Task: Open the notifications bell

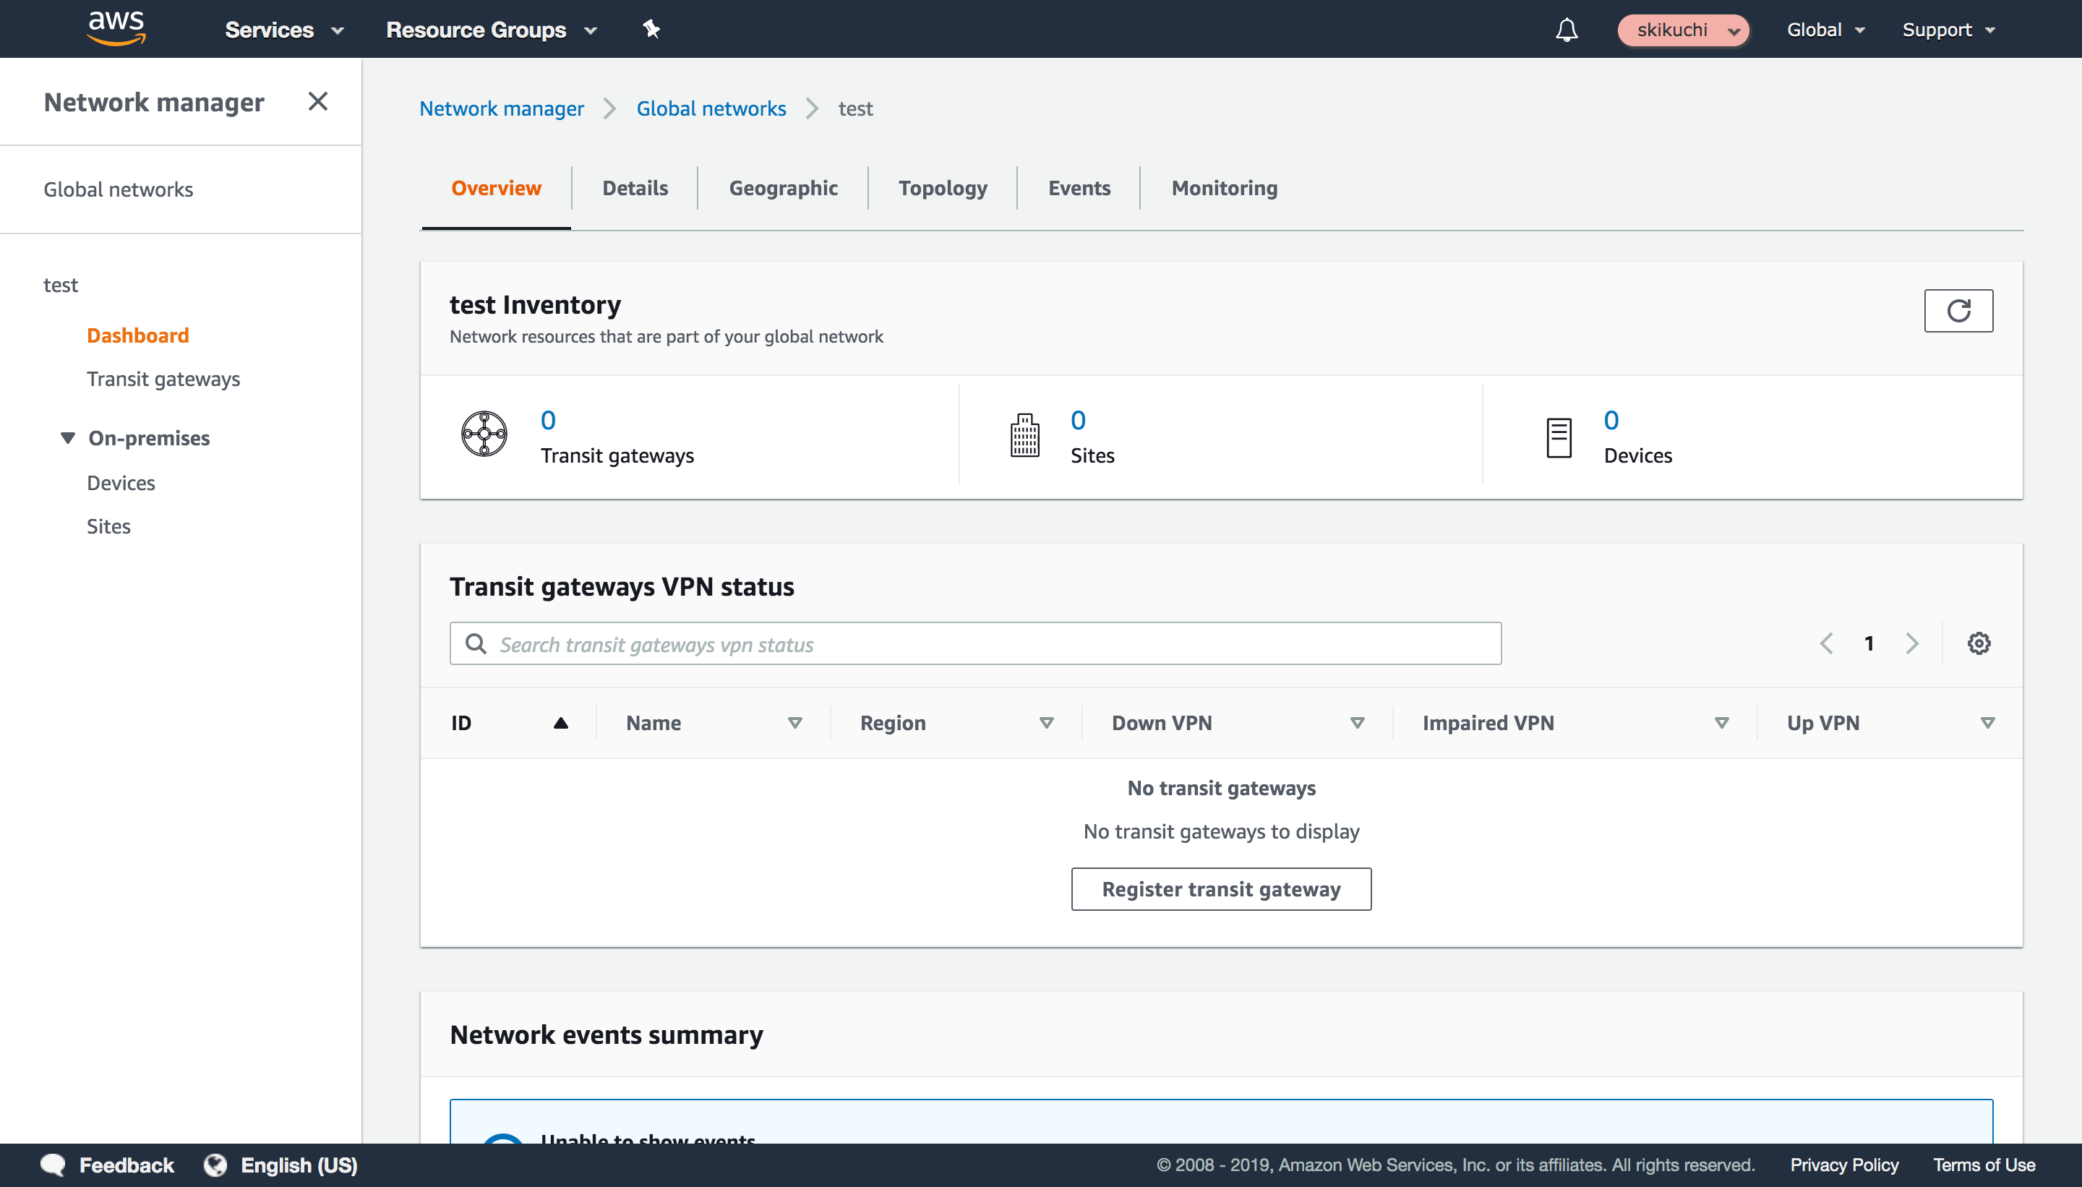Action: point(1567,30)
